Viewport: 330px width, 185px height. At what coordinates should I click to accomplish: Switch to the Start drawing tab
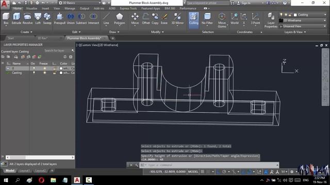(x=11, y=38)
